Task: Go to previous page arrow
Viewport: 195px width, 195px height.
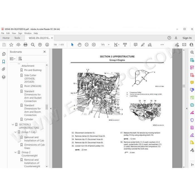Action: pyautogui.click(x=40, y=45)
